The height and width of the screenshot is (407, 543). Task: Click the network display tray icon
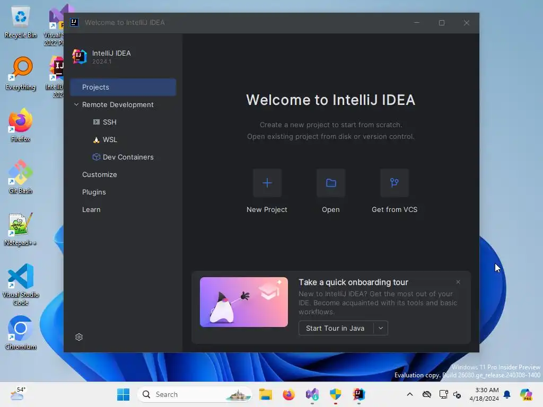point(443,394)
